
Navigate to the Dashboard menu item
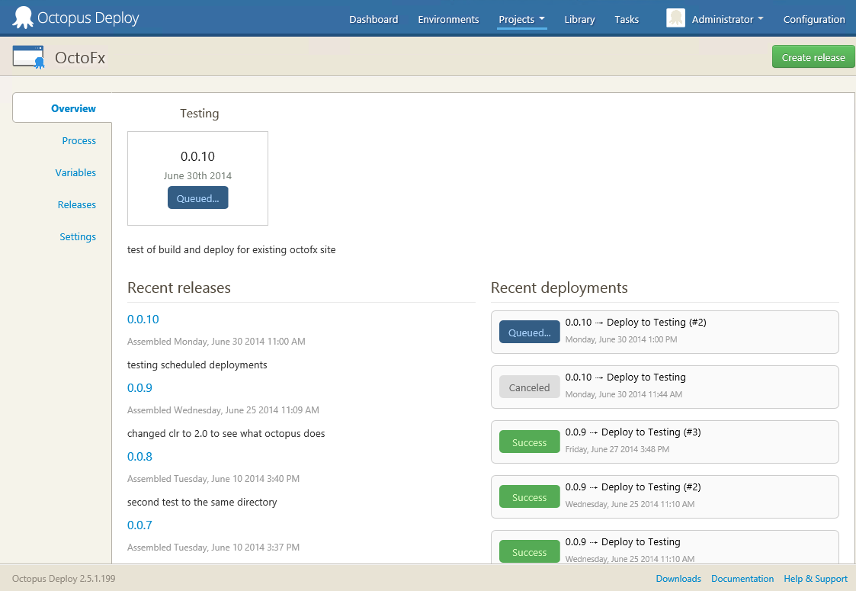373,19
